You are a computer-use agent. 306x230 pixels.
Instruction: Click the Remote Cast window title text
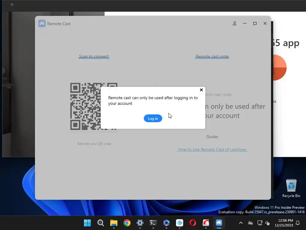59,24
